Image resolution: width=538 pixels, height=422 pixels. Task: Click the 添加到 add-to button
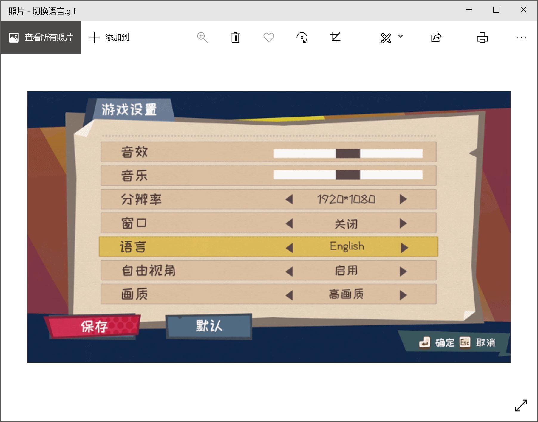point(109,38)
